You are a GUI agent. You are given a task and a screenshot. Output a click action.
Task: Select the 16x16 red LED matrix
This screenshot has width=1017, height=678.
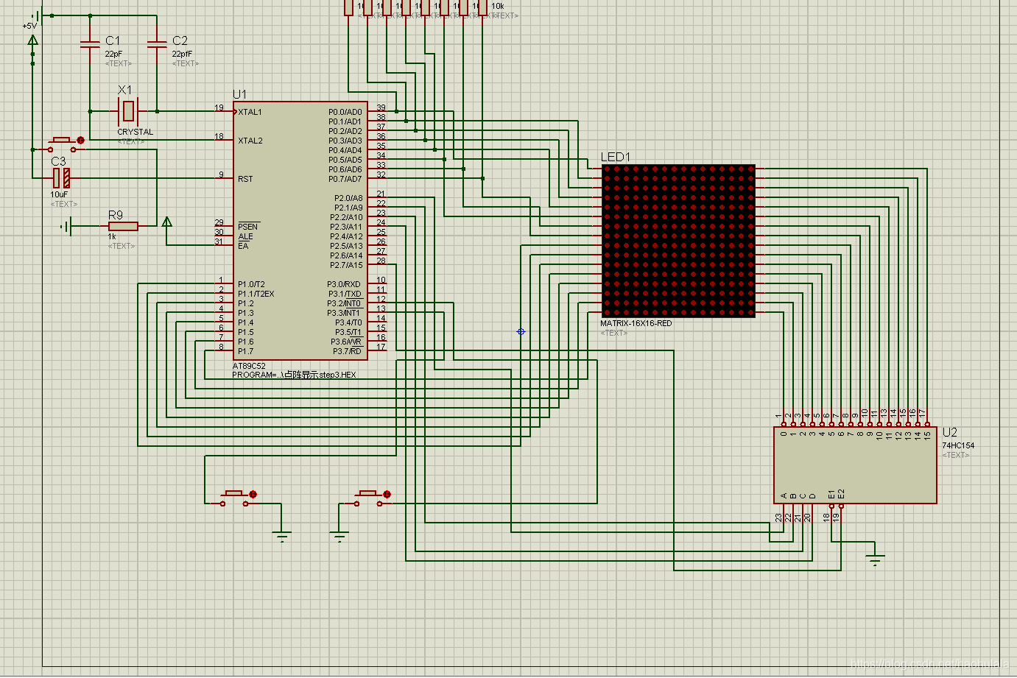[678, 241]
